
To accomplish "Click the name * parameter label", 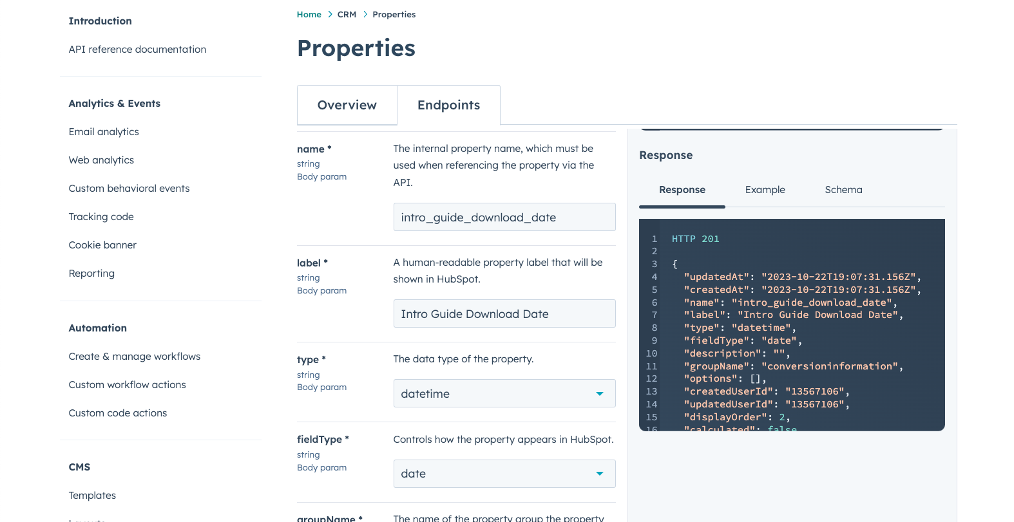I will point(314,149).
